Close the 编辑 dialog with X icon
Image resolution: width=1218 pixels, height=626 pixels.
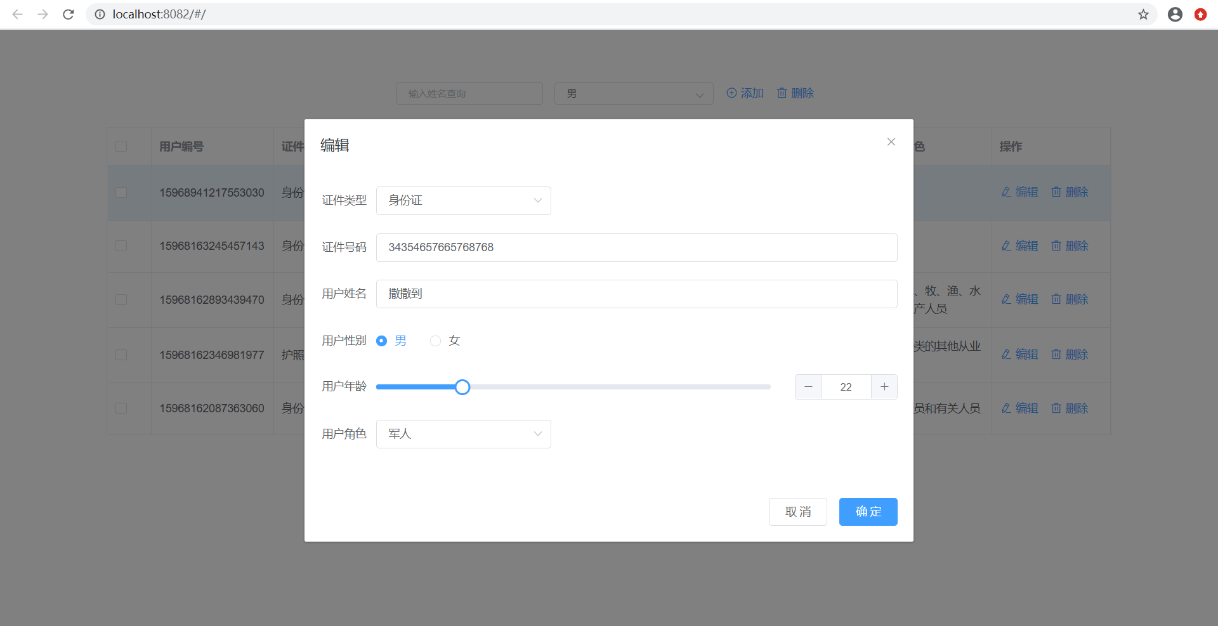(x=891, y=142)
